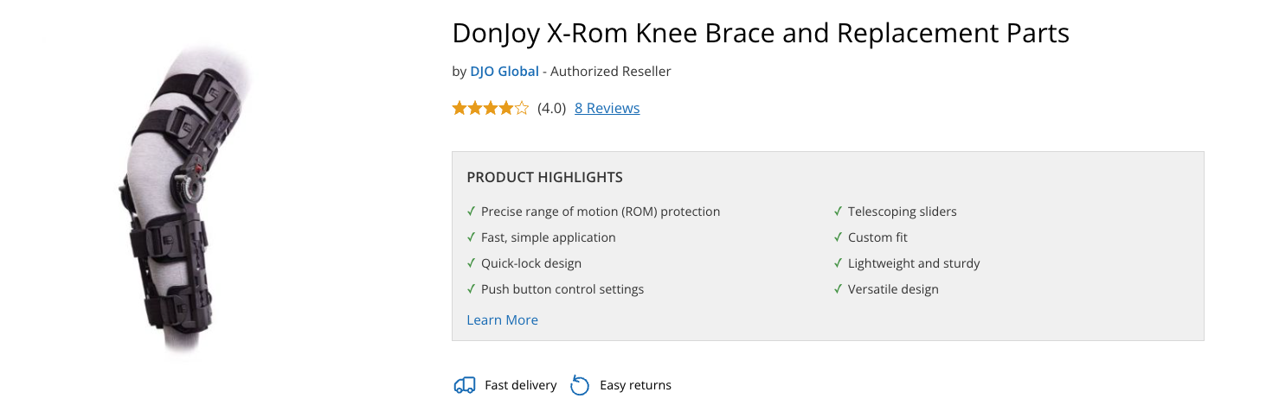
Task: Click checkmark beside Fast, simple application
Action: click(471, 237)
